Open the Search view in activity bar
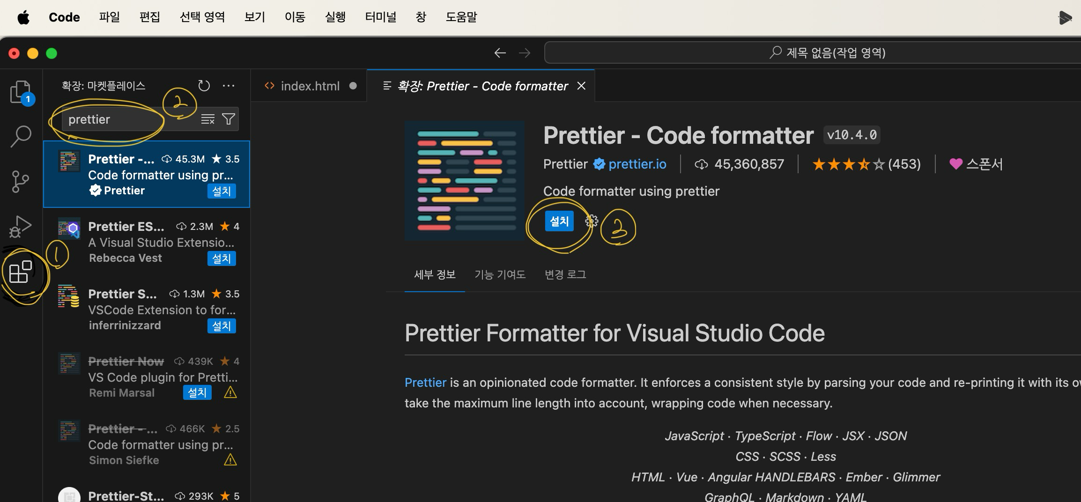This screenshot has width=1081, height=502. 21,136
